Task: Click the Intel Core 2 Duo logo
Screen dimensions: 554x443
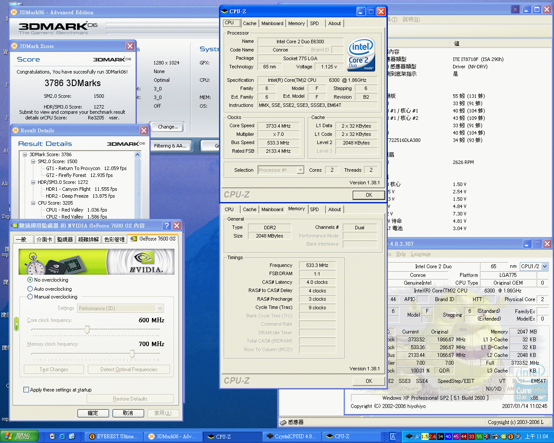Action: 361,55
